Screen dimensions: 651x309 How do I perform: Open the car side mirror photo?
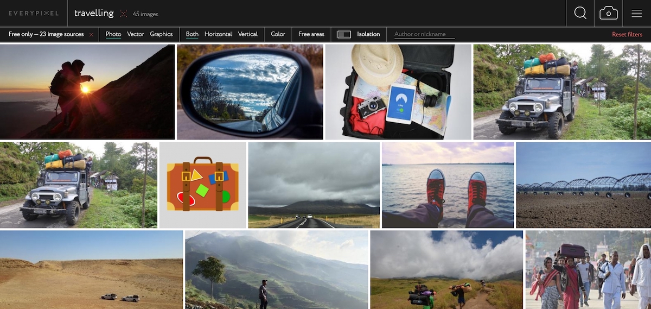(x=250, y=92)
